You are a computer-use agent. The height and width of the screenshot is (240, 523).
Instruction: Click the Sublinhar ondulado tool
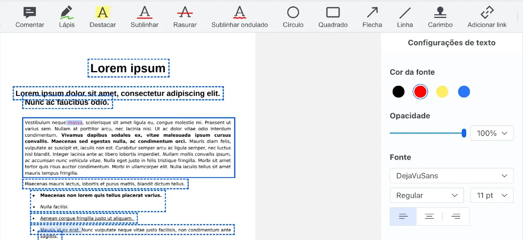[x=239, y=17]
